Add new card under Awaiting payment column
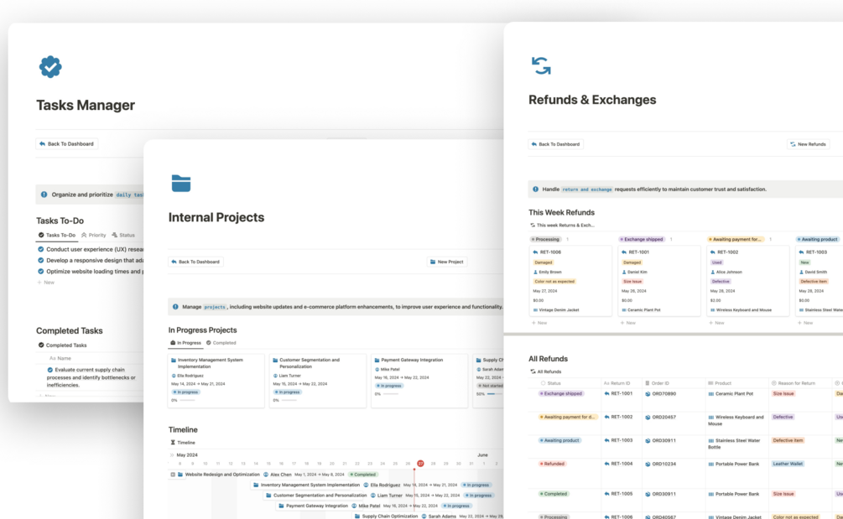The image size is (843, 519). coord(716,323)
